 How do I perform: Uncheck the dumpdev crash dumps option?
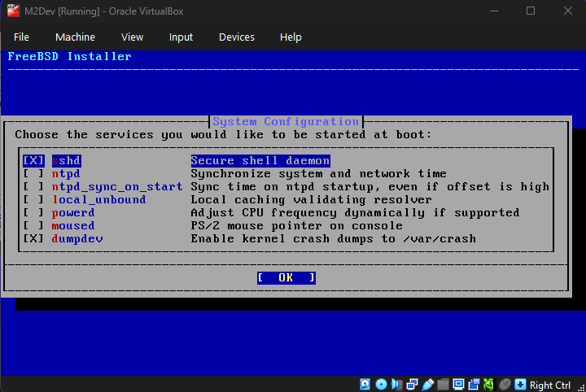33,239
